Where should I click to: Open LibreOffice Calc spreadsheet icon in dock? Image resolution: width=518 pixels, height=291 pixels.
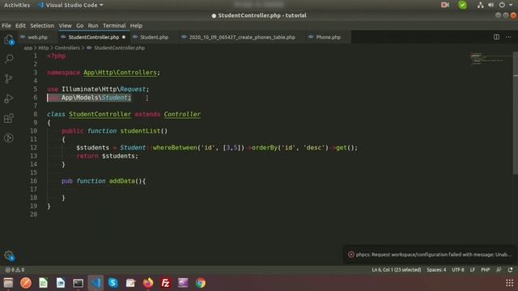pos(43,283)
